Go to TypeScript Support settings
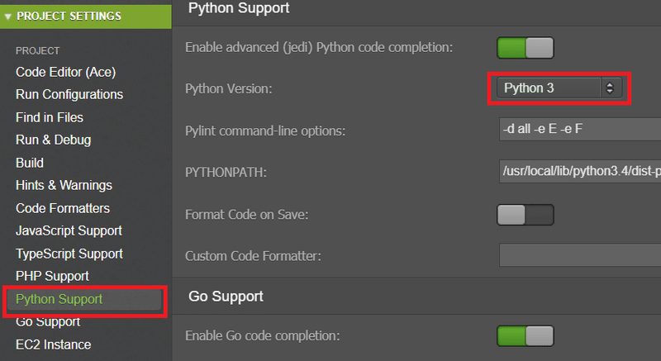This screenshot has height=361, width=661. coord(69,254)
